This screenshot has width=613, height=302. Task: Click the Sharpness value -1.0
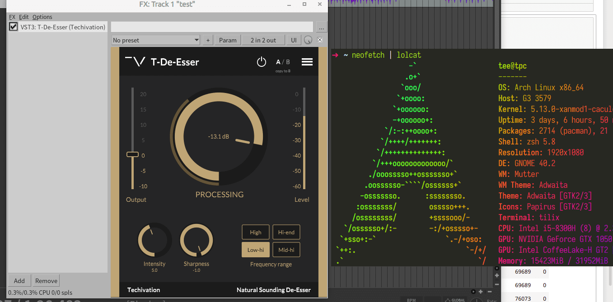coord(197,270)
